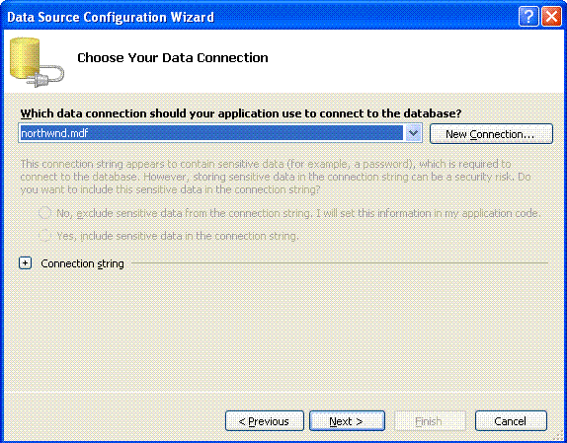Open the data connection dropdown arrow
Screen dimensions: 567x443
pos(413,133)
